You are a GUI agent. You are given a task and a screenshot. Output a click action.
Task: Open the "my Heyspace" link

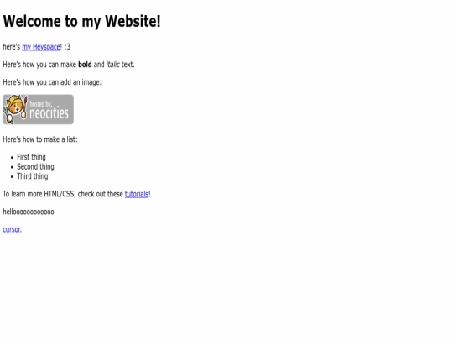[x=41, y=47]
